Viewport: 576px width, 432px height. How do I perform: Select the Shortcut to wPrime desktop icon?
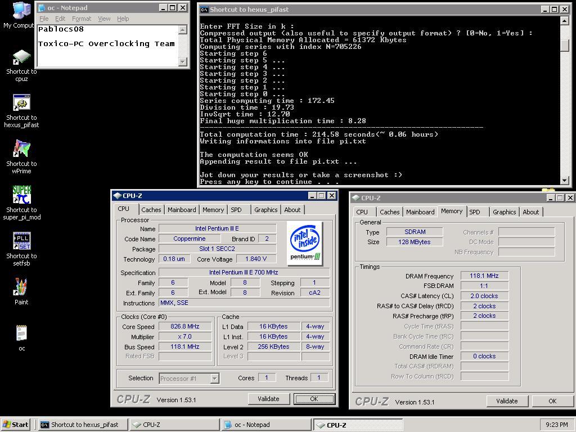(x=21, y=157)
